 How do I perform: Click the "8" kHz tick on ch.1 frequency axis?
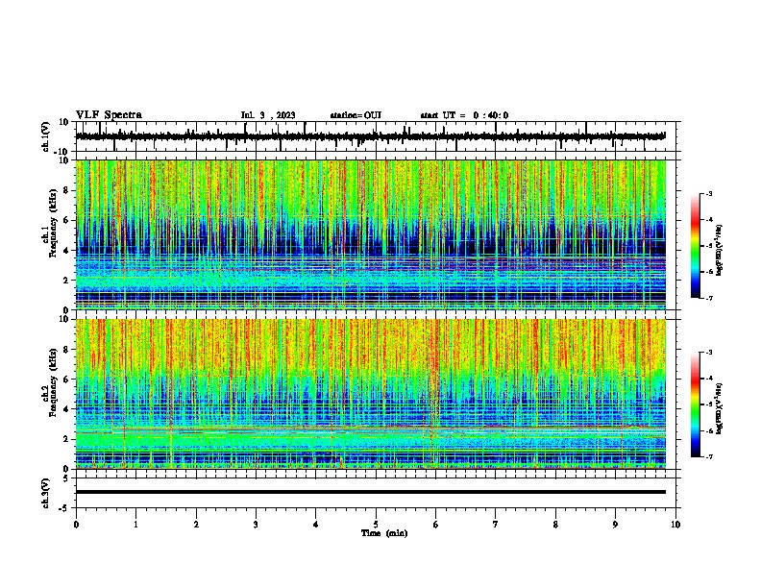(67, 190)
